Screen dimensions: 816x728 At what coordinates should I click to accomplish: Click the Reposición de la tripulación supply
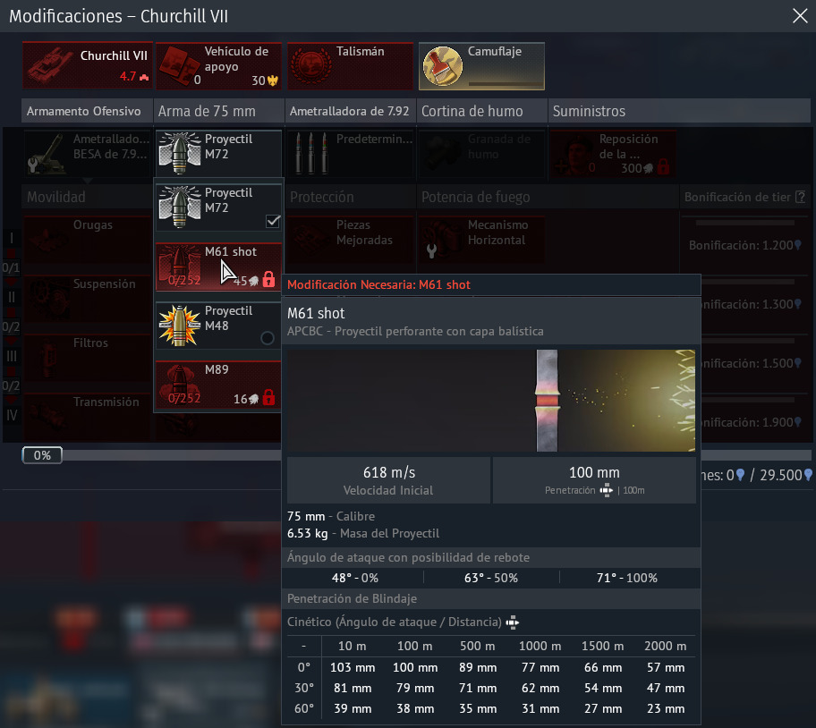coord(613,153)
